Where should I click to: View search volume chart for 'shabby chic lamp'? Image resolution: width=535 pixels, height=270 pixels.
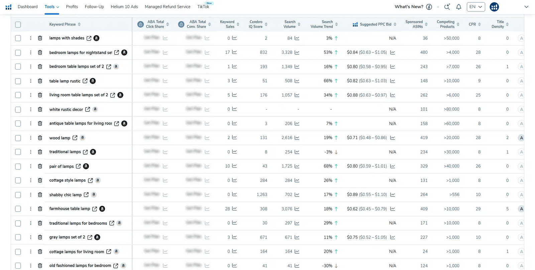click(x=297, y=195)
